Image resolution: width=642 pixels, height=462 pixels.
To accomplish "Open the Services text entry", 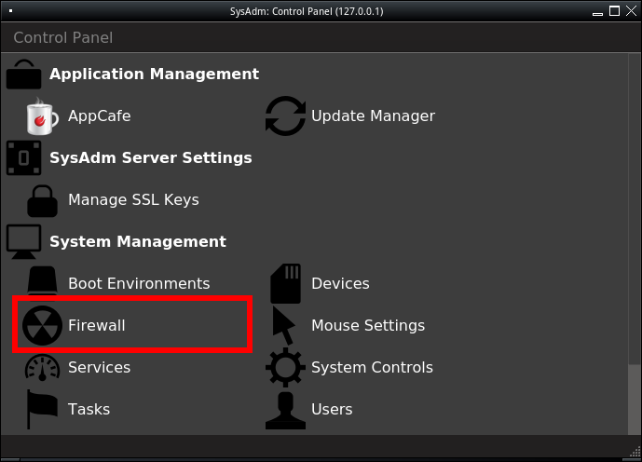I will click(99, 368).
